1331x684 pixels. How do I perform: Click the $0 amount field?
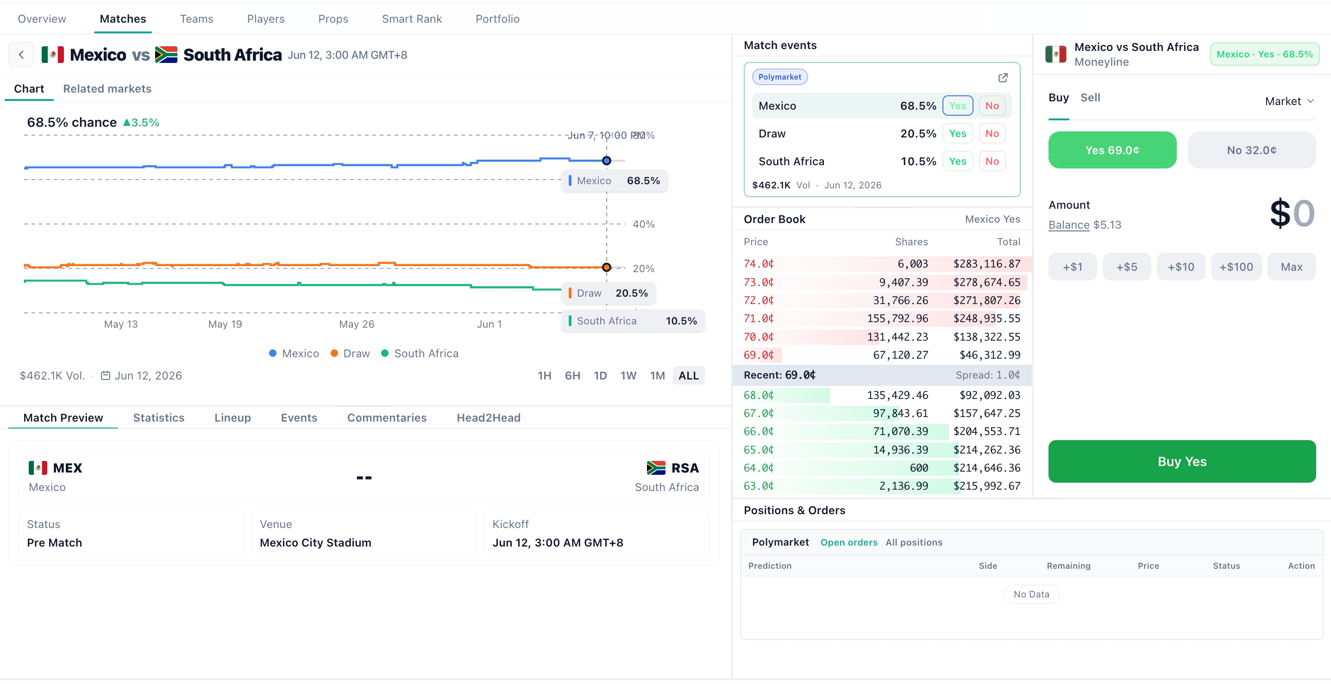pyautogui.click(x=1292, y=214)
